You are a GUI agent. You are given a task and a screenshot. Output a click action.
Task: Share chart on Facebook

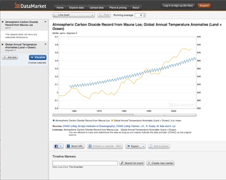(x=56, y=146)
